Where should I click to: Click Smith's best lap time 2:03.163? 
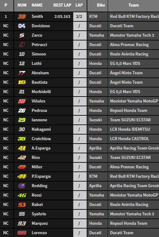pos(62,17)
